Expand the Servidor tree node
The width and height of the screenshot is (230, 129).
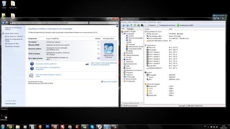point(123,57)
